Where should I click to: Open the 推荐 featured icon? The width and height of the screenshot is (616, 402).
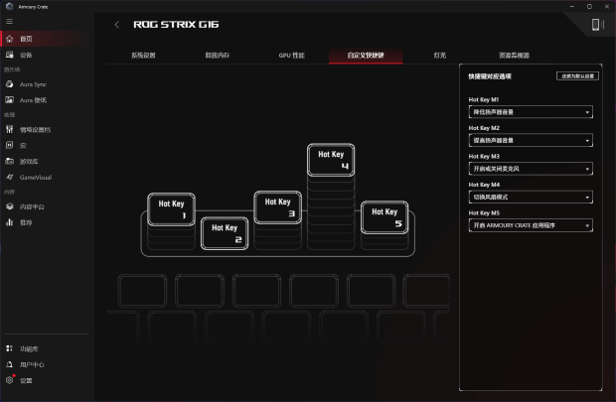tap(9, 222)
